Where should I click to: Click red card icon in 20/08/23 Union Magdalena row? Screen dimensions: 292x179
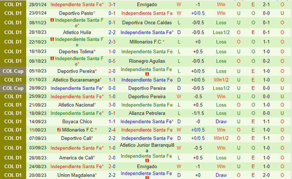coord(147,178)
